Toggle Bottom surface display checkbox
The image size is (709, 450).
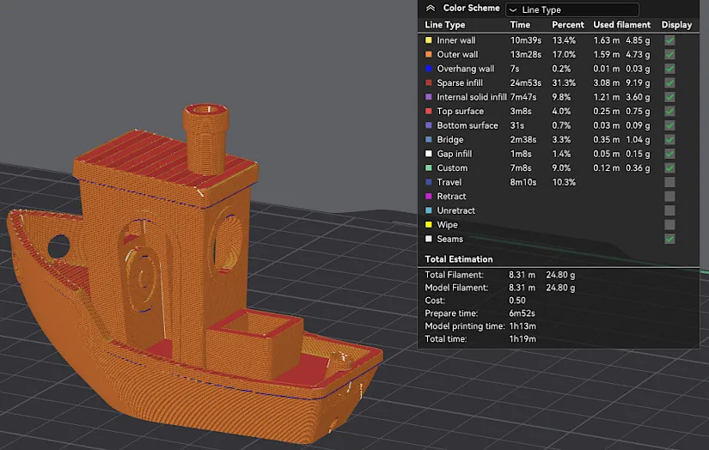[669, 125]
